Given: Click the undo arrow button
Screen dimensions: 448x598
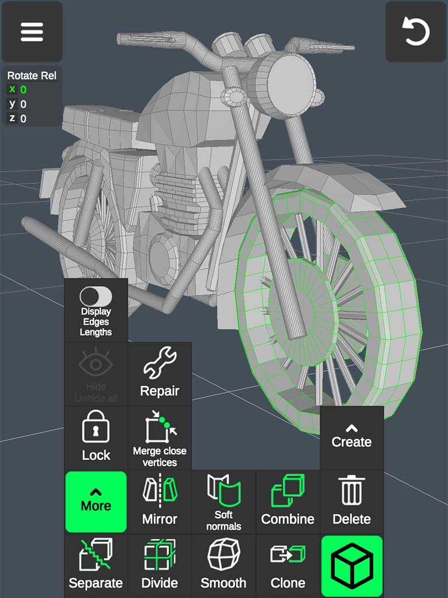Looking at the screenshot, I should coord(416,32).
